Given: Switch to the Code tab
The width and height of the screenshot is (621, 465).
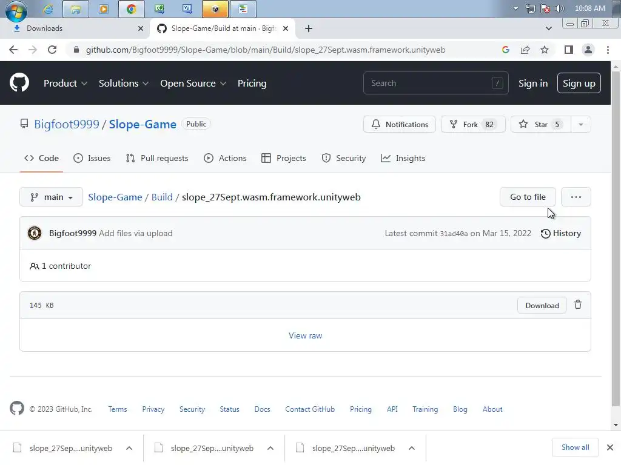Looking at the screenshot, I should point(41,158).
